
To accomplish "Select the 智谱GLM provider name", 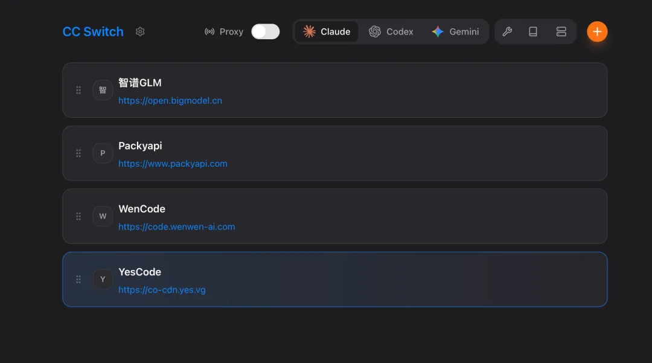I will [x=140, y=83].
